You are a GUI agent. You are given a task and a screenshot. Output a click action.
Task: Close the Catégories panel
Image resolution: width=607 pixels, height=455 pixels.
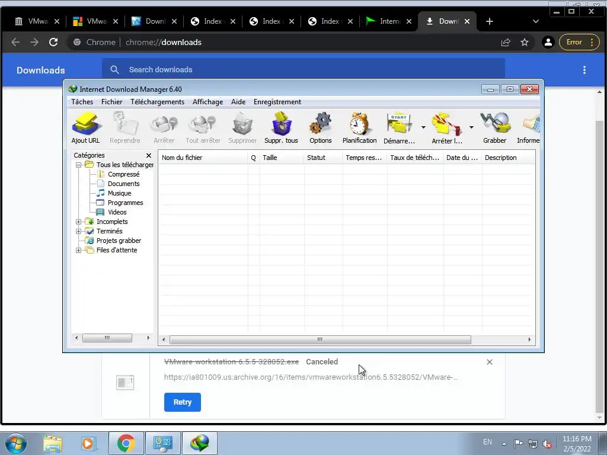[x=149, y=155]
